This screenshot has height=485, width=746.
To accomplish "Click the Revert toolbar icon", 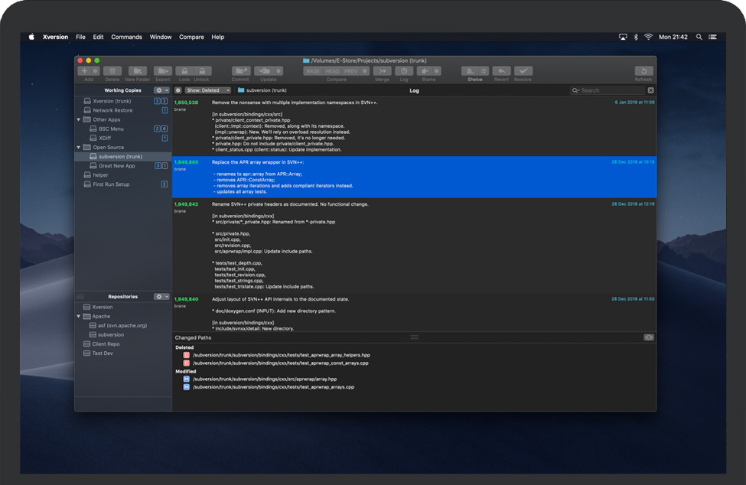I will pos(501,71).
